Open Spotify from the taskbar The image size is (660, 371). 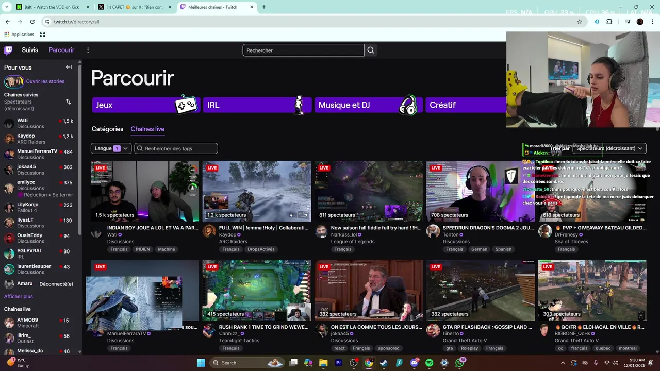[430, 363]
